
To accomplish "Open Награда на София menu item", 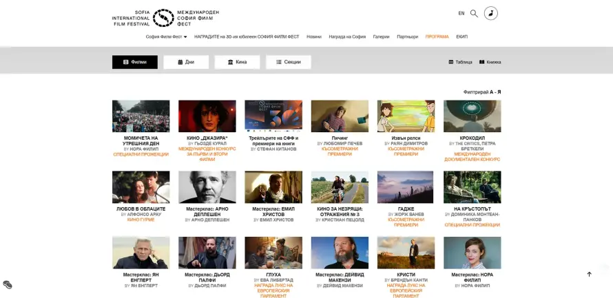I will point(347,36).
